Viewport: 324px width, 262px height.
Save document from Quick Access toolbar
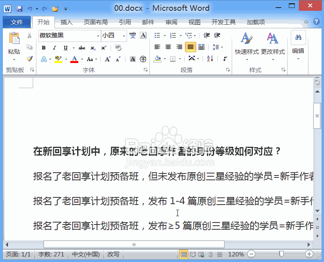(x=19, y=8)
